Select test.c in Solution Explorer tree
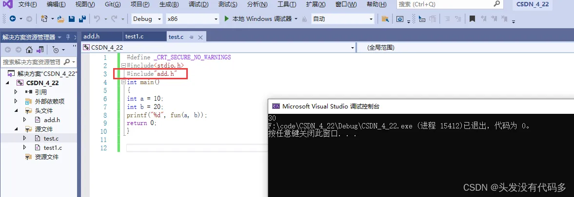 [51, 138]
